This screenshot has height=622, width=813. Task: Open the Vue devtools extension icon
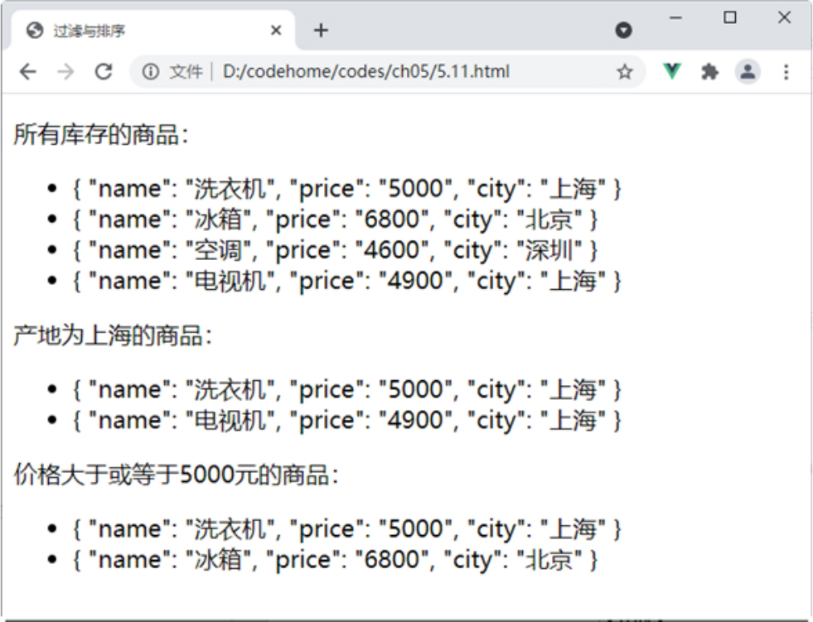671,72
